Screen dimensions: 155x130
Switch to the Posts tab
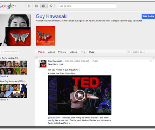tap(41, 52)
